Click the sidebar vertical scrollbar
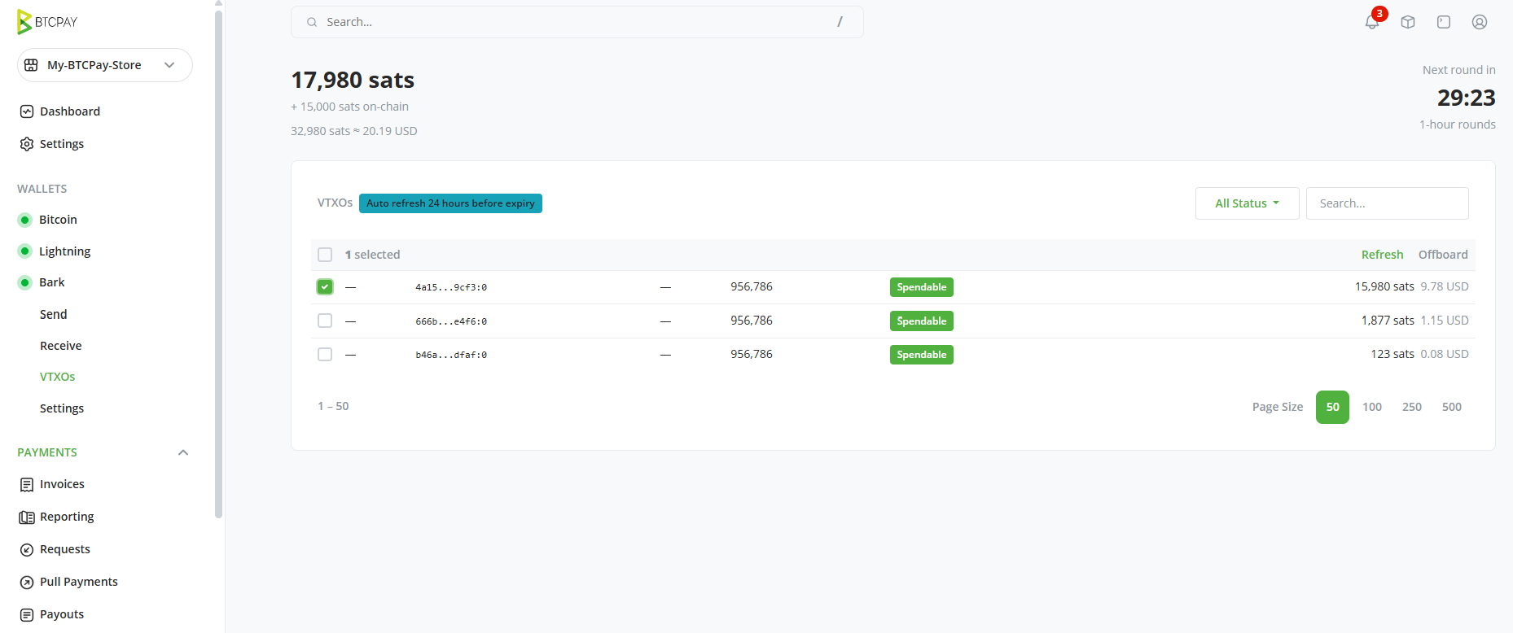Screen dimensions: 1513x633 pos(218,264)
